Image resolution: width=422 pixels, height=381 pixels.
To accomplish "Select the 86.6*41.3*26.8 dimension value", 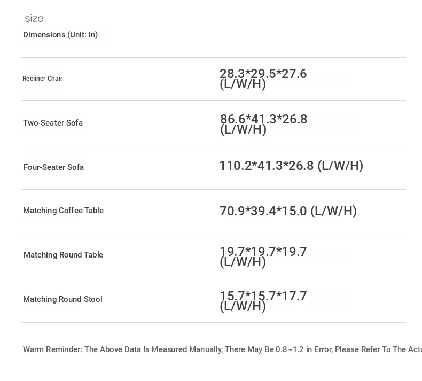I will (264, 119).
